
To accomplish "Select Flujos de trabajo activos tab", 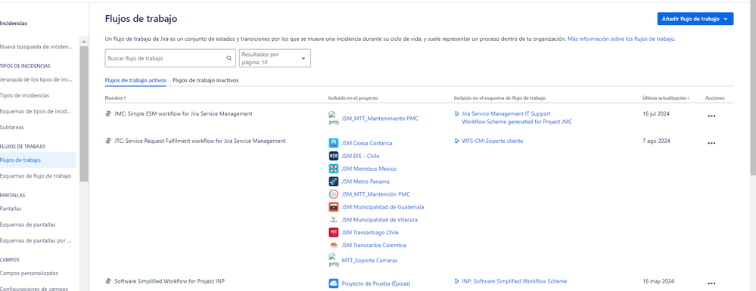I will pos(135,80).
